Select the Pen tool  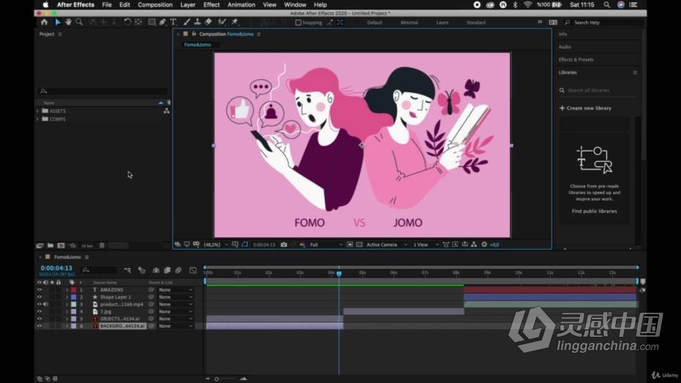(163, 22)
